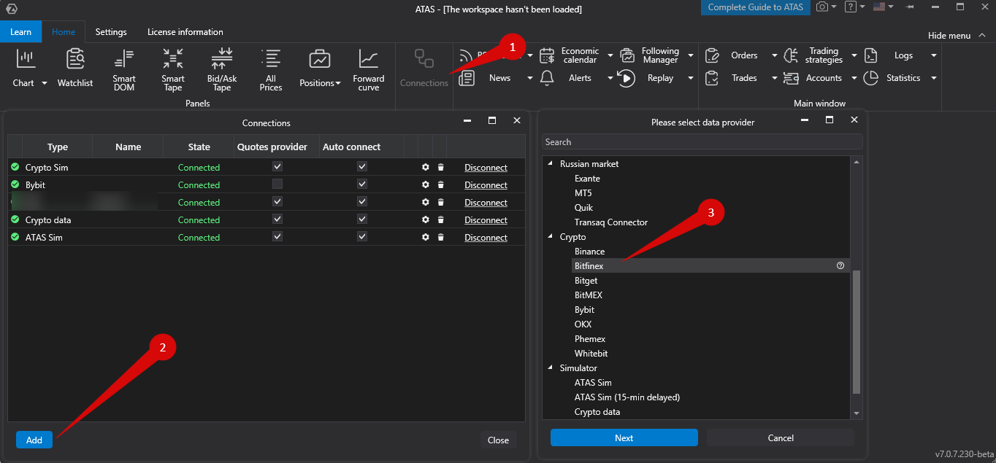Viewport: 996px width, 463px height.
Task: Collapse the Simulator tree group
Action: [551, 368]
